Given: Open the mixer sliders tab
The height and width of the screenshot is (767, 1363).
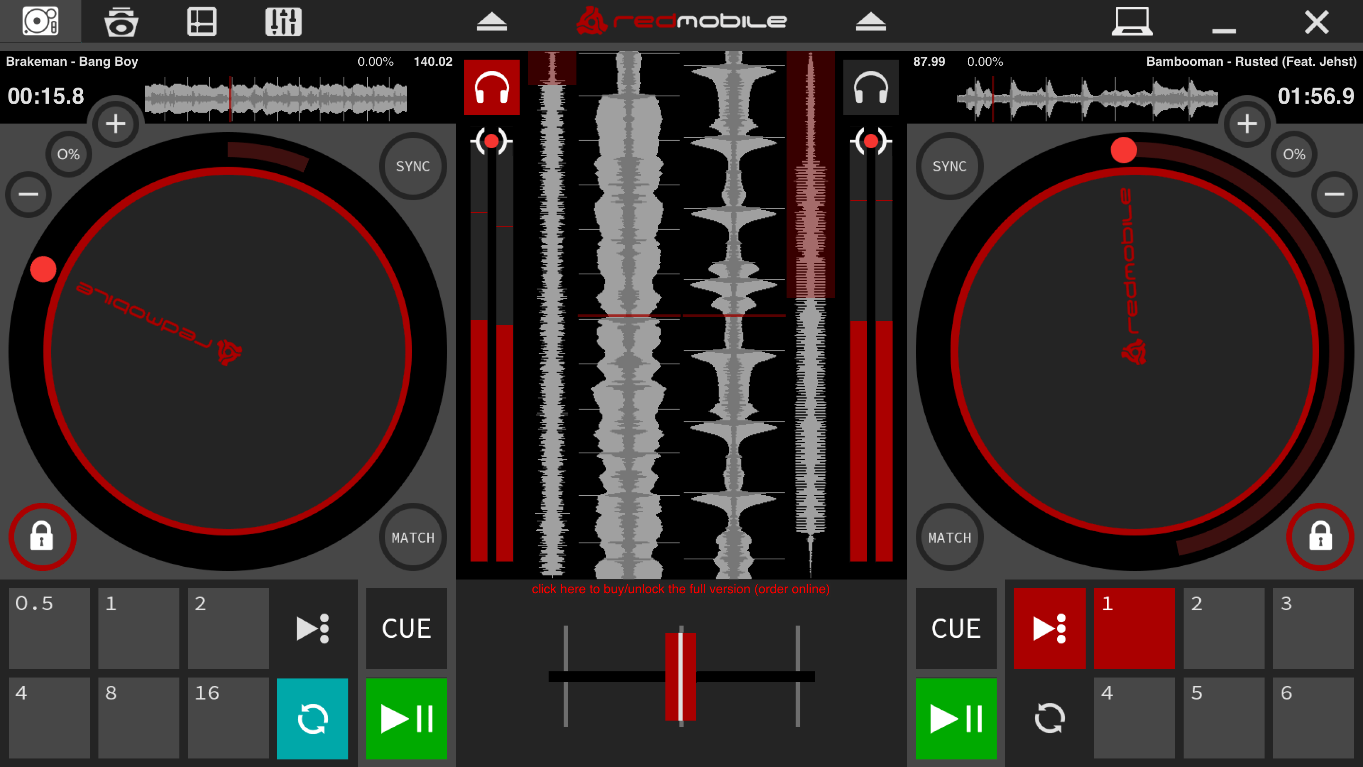Looking at the screenshot, I should 283,21.
